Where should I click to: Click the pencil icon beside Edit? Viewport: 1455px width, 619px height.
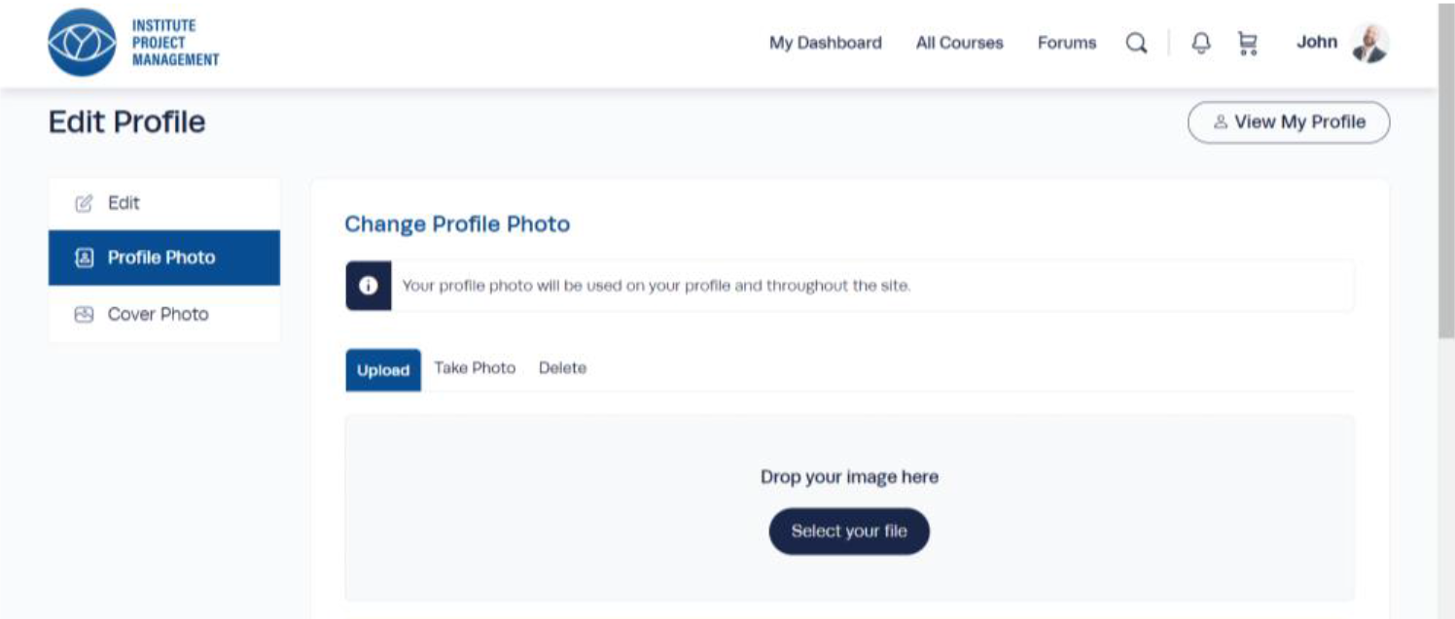(x=84, y=203)
